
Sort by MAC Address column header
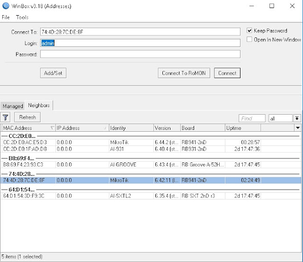pos(28,128)
